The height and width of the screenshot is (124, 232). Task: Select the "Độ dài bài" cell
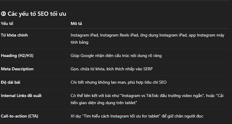[x=10, y=82]
